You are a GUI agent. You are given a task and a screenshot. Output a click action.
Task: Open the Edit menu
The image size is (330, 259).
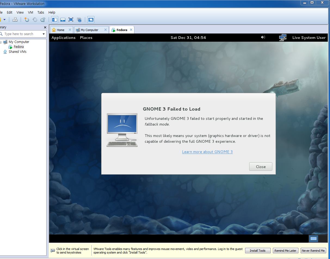(x=10, y=12)
